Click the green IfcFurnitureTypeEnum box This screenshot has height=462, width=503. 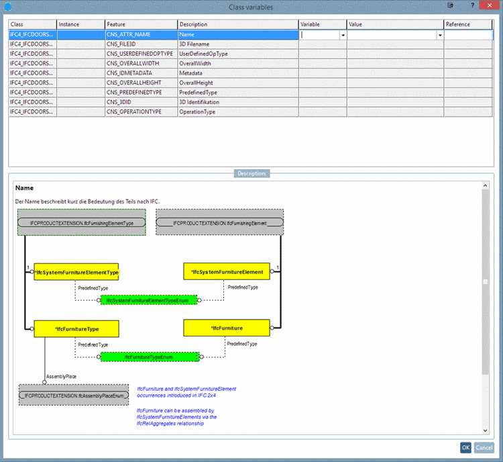[x=150, y=357]
